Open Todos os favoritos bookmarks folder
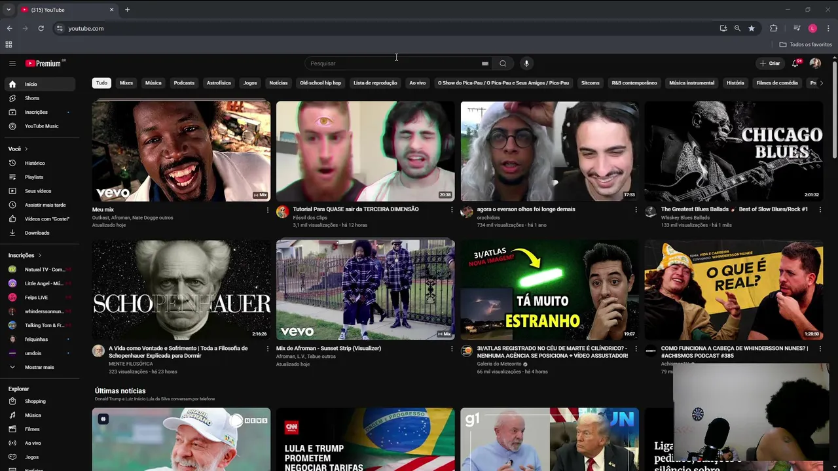The image size is (838, 471). [806, 44]
